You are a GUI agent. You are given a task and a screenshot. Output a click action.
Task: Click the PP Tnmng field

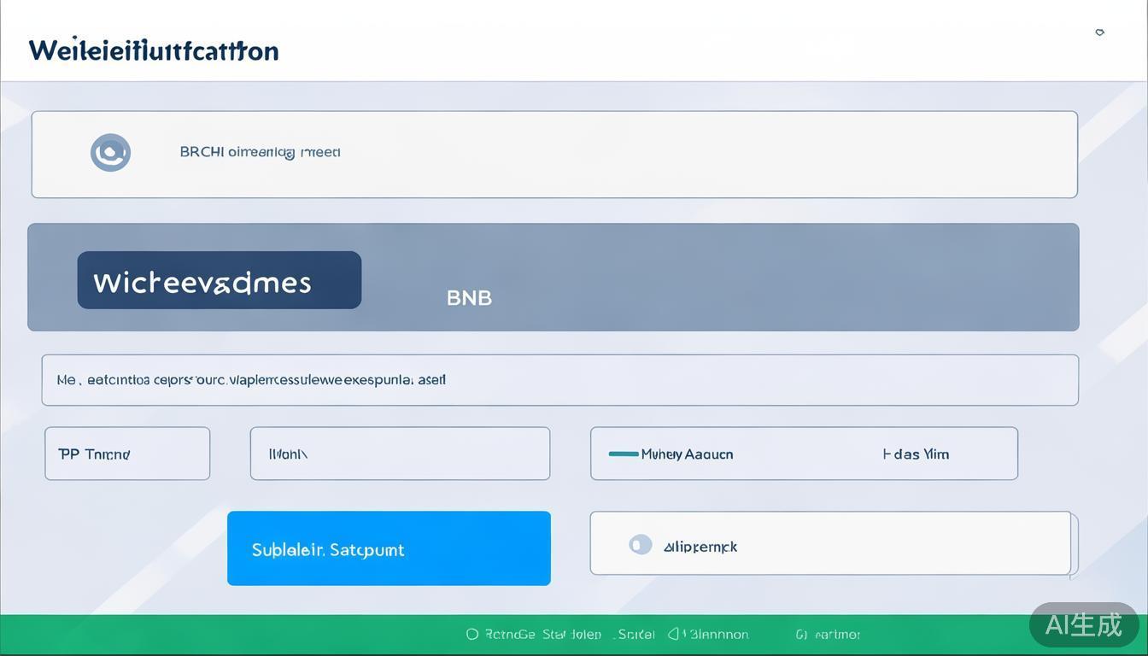click(x=127, y=454)
